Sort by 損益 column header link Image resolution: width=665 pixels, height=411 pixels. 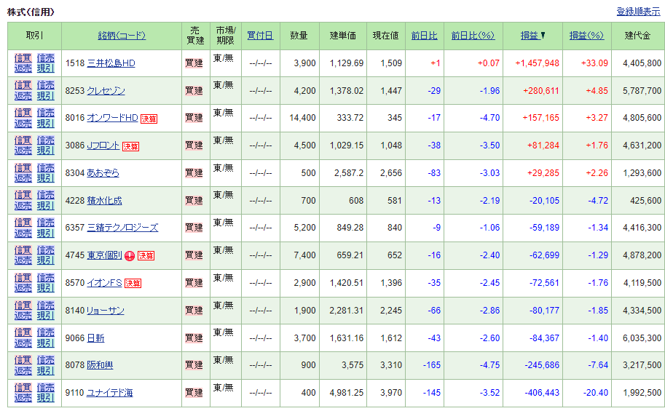pyautogui.click(x=530, y=36)
